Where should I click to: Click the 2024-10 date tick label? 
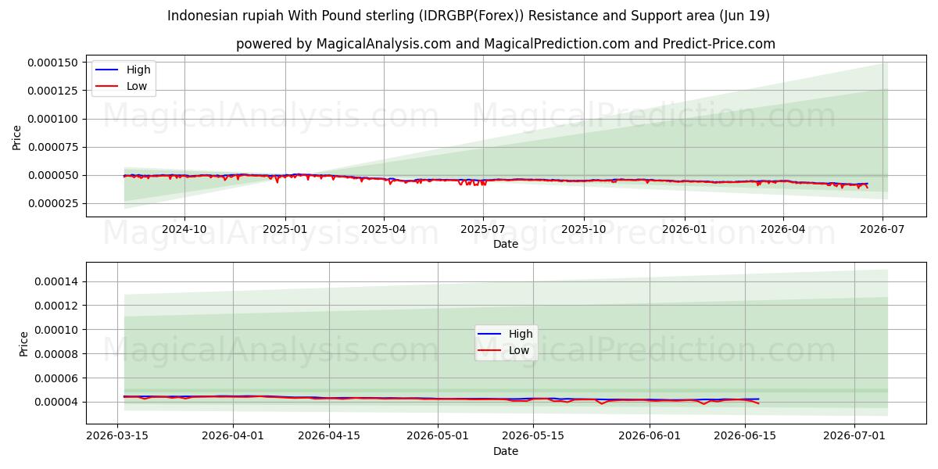[184, 230]
